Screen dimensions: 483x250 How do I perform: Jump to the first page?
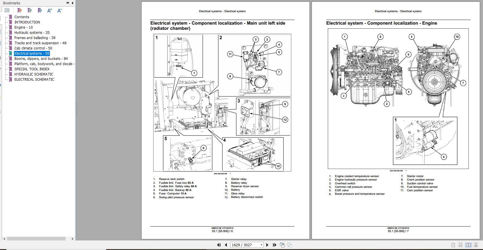point(219,245)
